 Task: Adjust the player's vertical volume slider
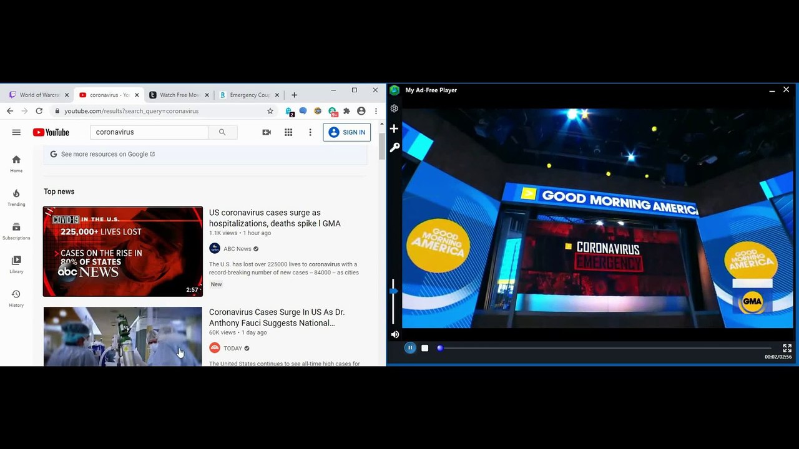[x=393, y=302]
